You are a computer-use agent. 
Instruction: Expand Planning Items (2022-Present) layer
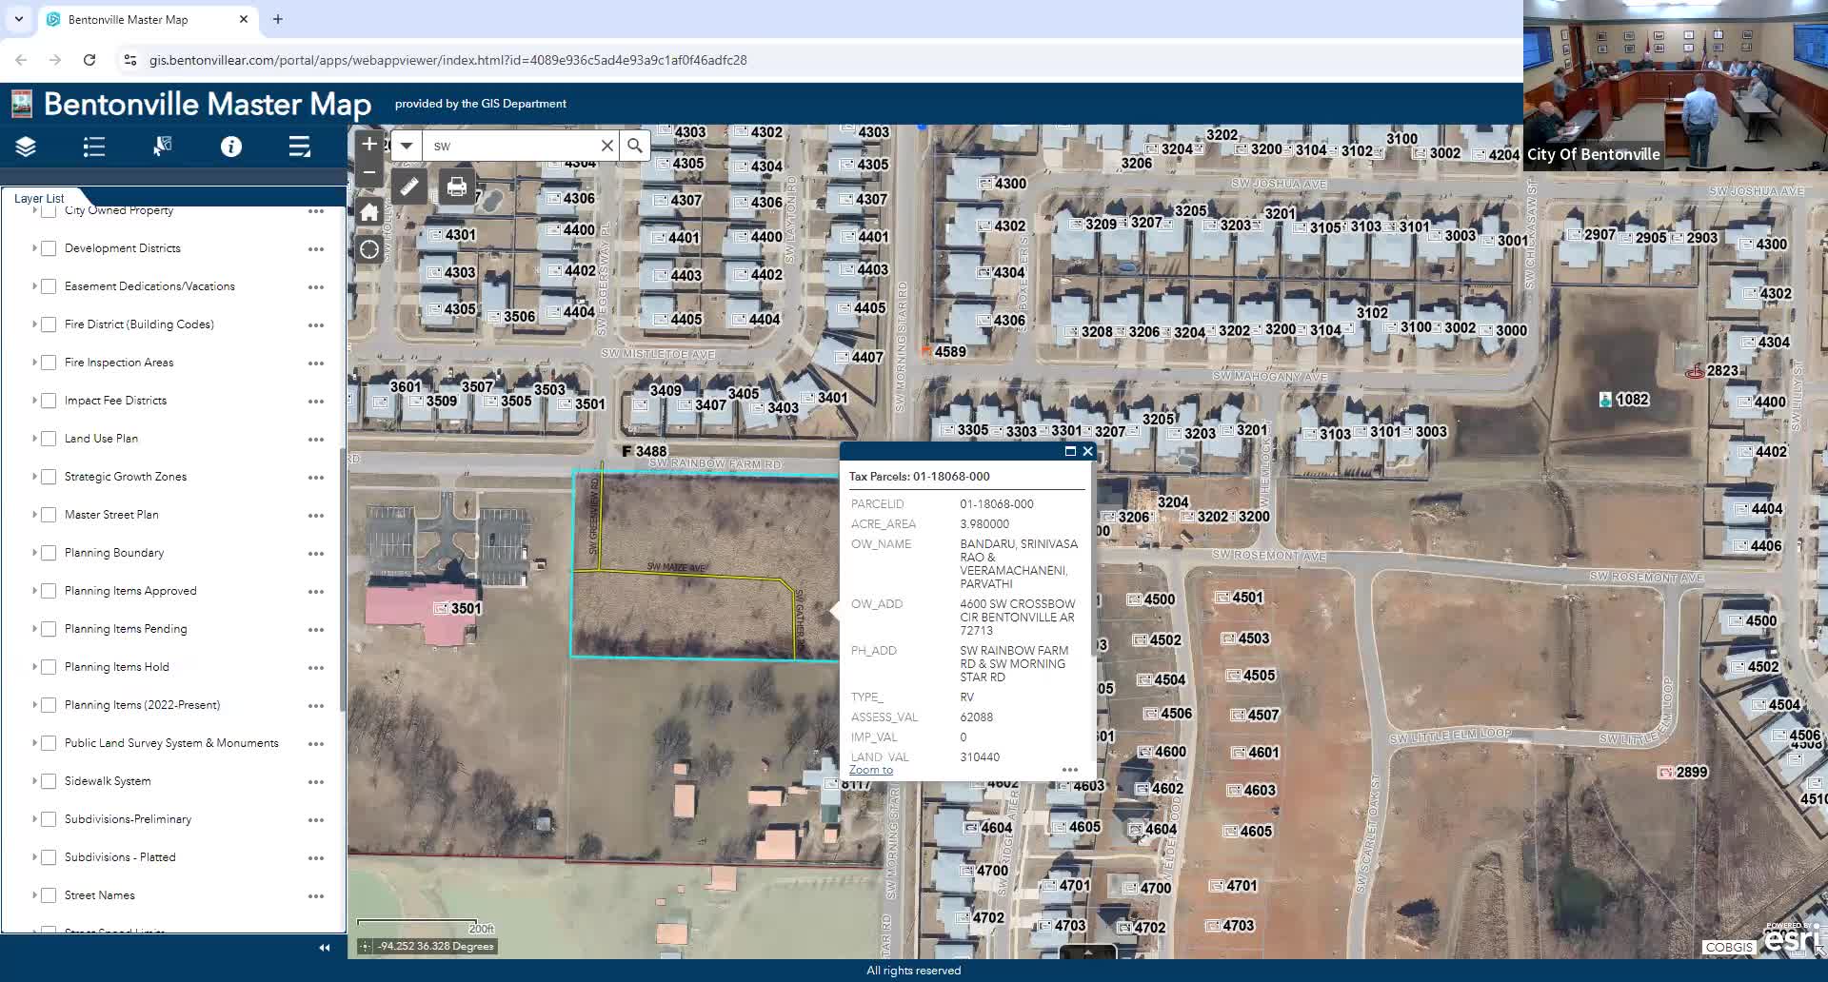[x=34, y=705]
